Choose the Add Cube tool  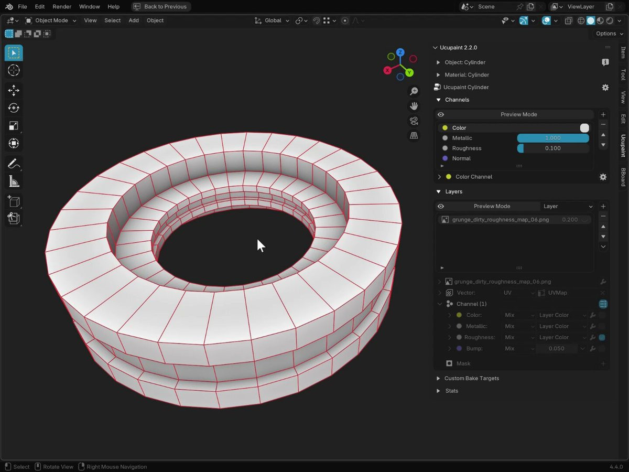pos(14,201)
